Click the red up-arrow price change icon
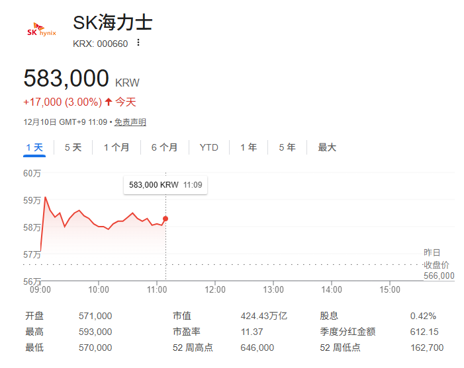 pyautogui.click(x=109, y=102)
